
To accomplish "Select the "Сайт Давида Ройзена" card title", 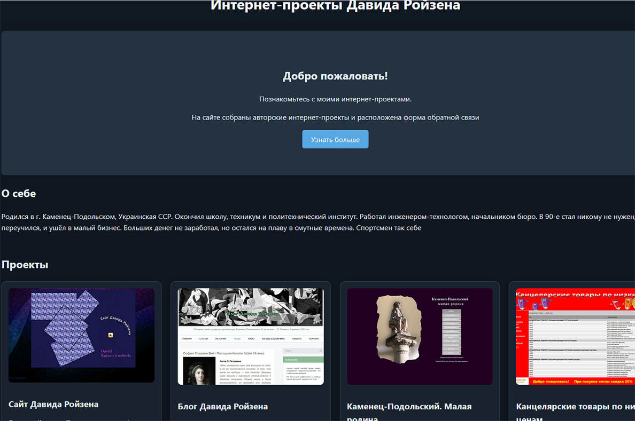I will click(x=53, y=404).
